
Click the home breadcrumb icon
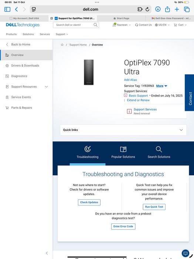(62, 45)
